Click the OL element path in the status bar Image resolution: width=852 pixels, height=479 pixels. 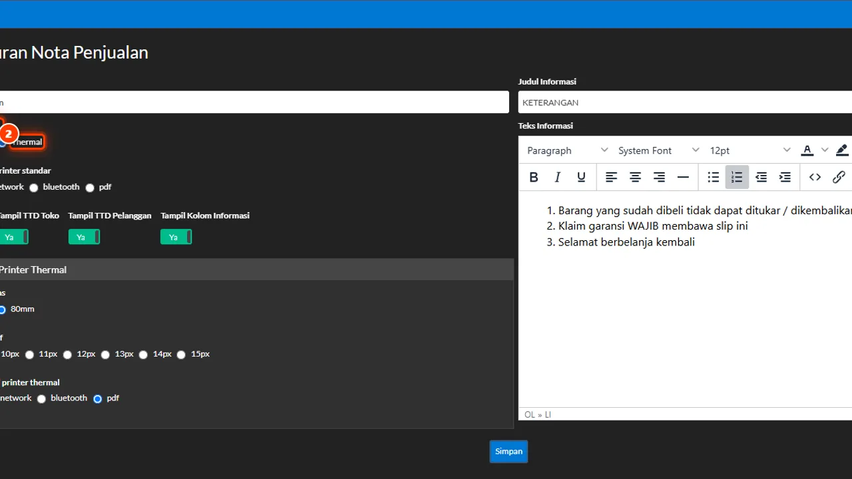[530, 414]
